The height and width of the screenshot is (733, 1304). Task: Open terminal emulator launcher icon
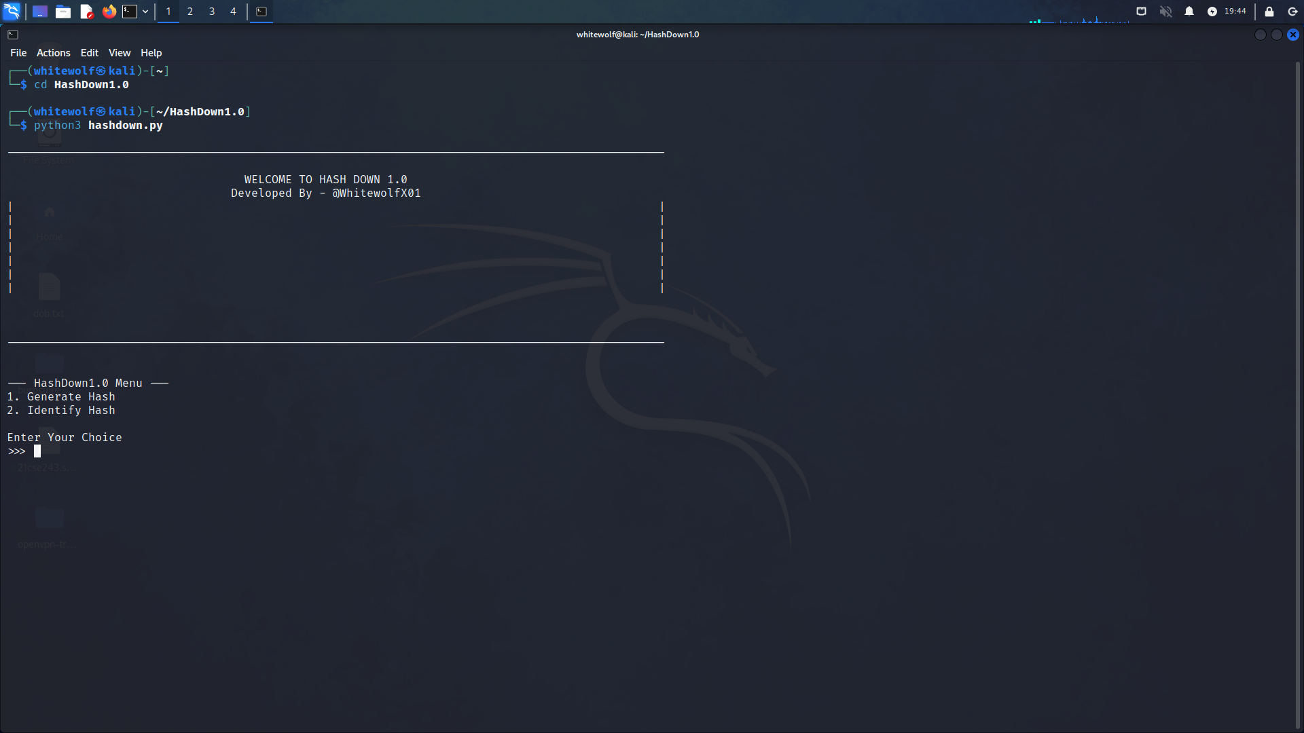pos(130,12)
